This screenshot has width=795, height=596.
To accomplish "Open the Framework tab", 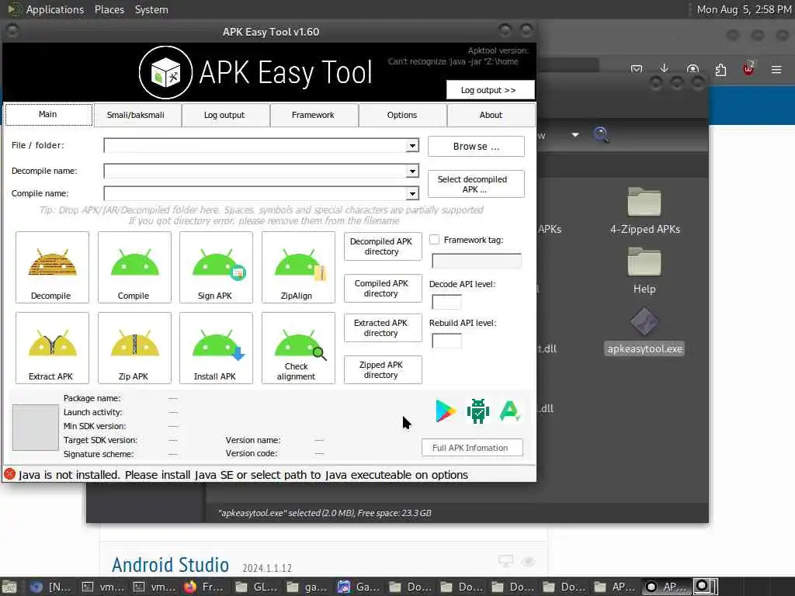I will (314, 115).
